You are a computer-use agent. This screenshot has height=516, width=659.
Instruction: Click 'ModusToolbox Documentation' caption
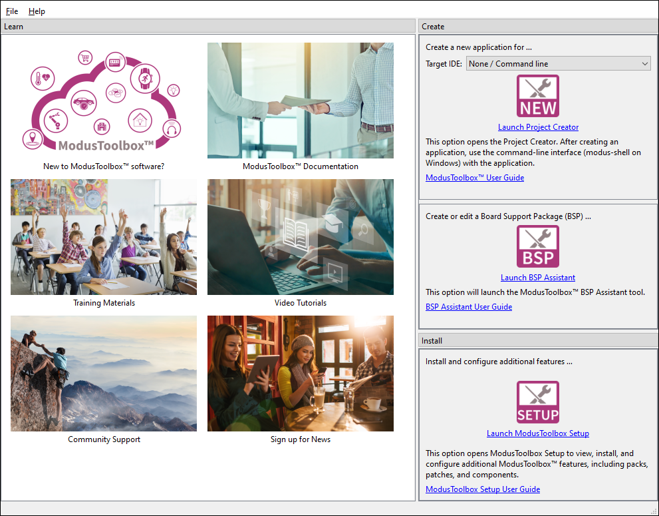tap(301, 166)
